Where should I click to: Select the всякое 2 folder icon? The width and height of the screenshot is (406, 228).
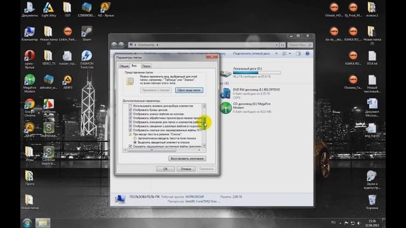(372, 9)
